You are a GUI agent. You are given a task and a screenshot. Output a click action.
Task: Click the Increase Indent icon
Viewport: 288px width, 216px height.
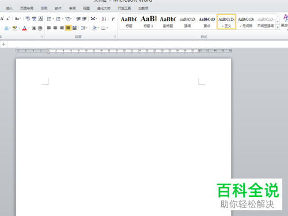click(x=84, y=19)
